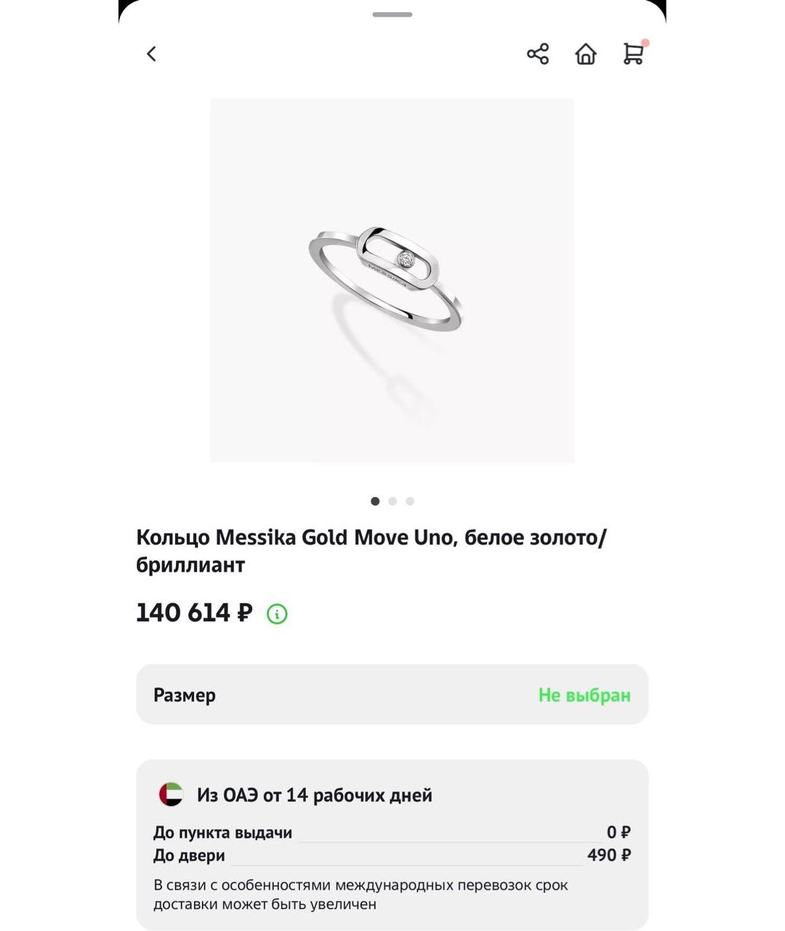Tap the green price info icon
Viewport: 785px width, 931px height.
(x=277, y=614)
